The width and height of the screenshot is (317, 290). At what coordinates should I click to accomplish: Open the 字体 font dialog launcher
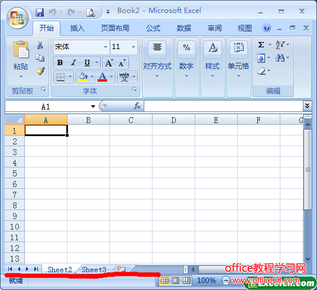[x=135, y=89]
